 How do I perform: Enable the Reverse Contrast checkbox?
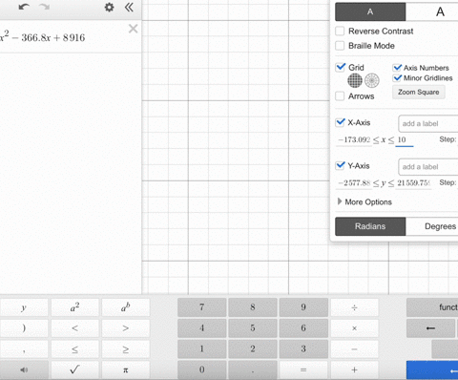pos(340,32)
